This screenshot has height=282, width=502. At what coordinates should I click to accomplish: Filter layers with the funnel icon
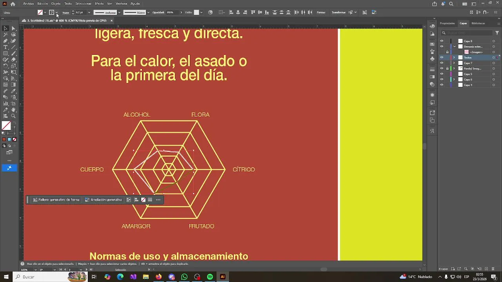click(497, 33)
